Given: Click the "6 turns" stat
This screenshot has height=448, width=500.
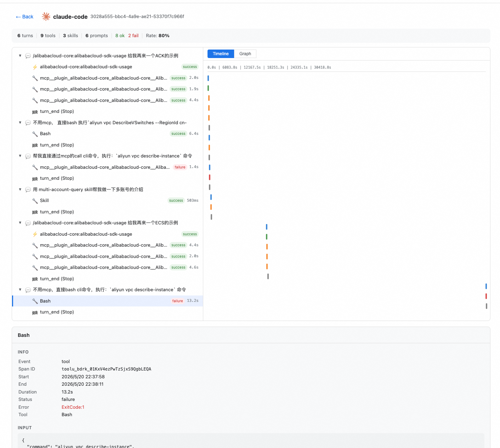Looking at the screenshot, I should tap(25, 36).
